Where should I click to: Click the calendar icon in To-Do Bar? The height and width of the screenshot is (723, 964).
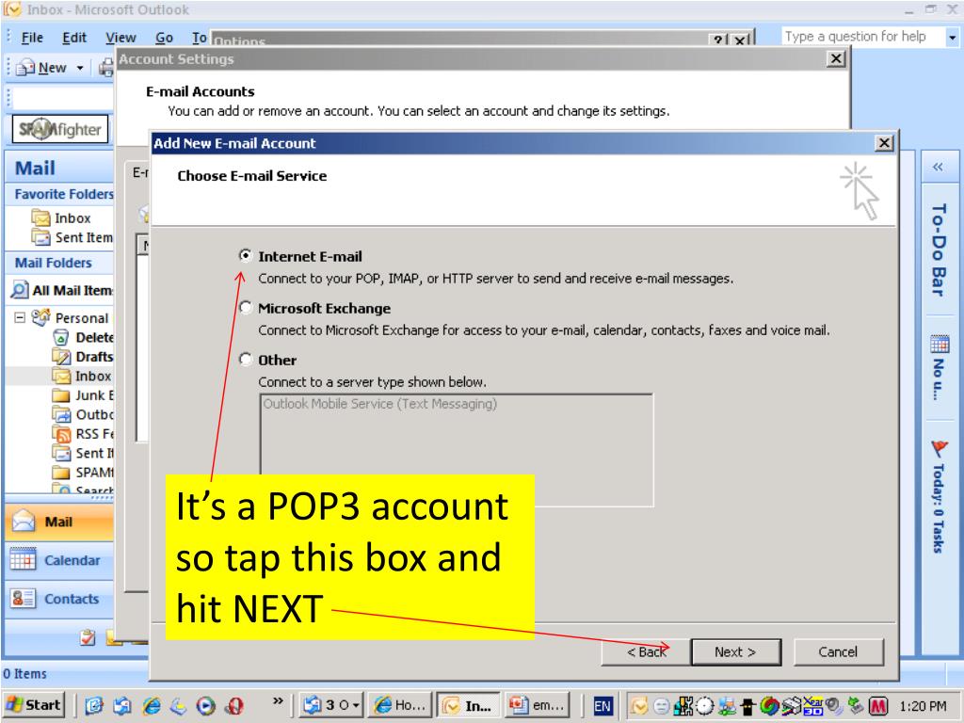point(940,344)
